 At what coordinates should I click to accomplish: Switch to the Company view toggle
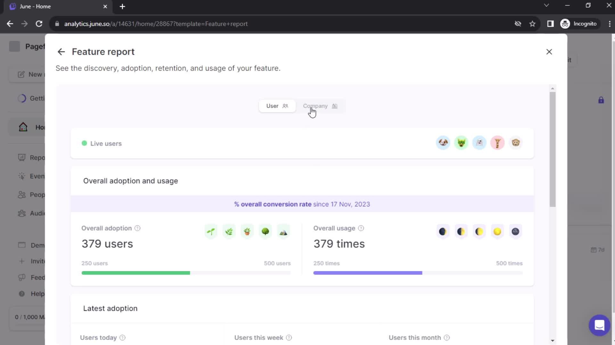pyautogui.click(x=320, y=106)
